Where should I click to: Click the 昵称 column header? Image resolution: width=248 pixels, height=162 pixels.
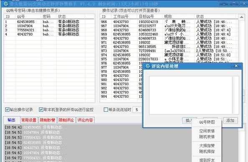(x=178, y=17)
